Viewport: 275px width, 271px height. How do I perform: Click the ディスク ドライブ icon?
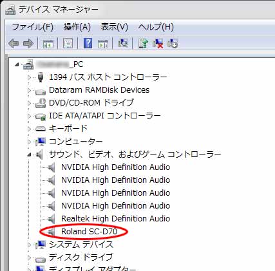(x=41, y=259)
